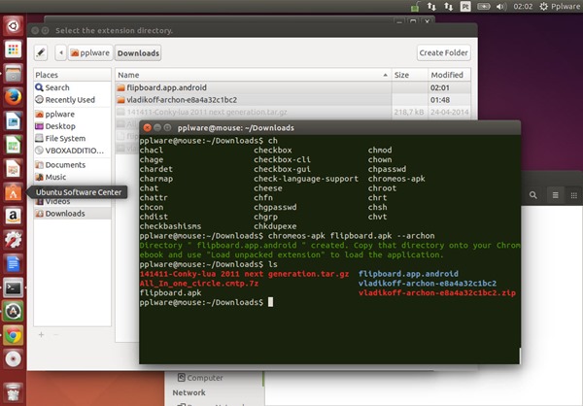Switch background Files window to grid view
The width and height of the screenshot is (583, 406).
point(573,195)
